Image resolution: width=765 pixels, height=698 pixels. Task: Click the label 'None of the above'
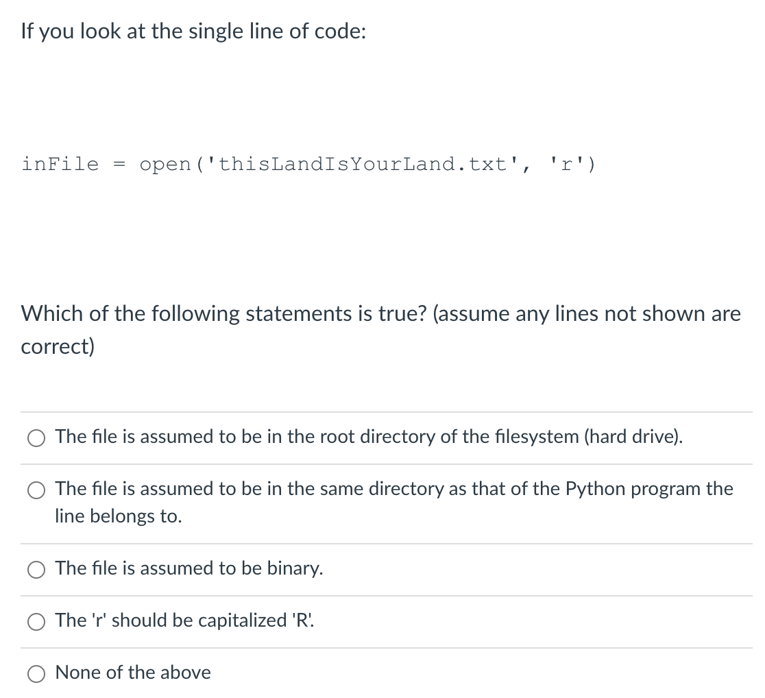pyautogui.click(x=133, y=673)
